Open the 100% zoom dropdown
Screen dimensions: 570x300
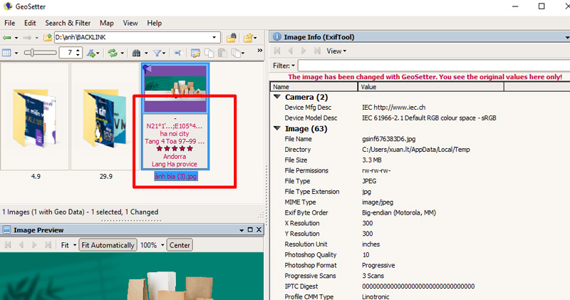tap(160, 245)
